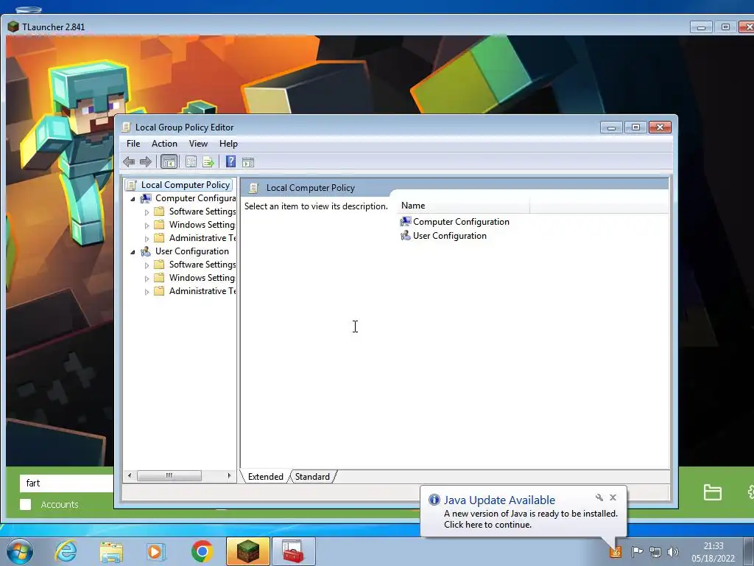Screen dimensions: 754x566
Task: Select Local Computer Policy root node in tree
Action: pos(185,185)
